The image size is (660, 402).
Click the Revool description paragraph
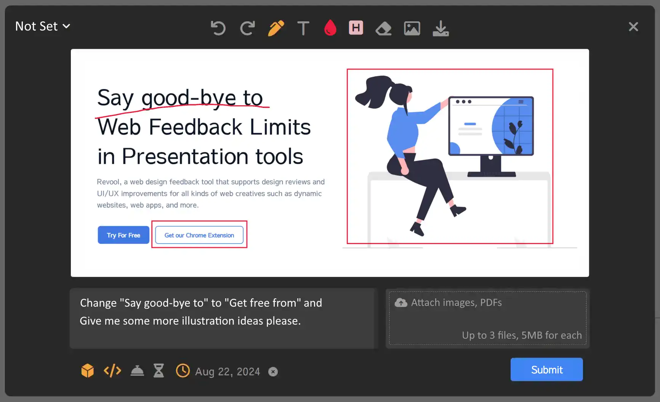tap(211, 193)
